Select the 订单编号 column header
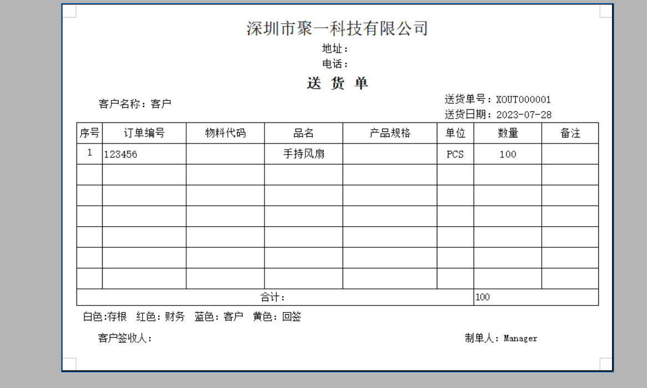The width and height of the screenshot is (647, 388). (144, 133)
